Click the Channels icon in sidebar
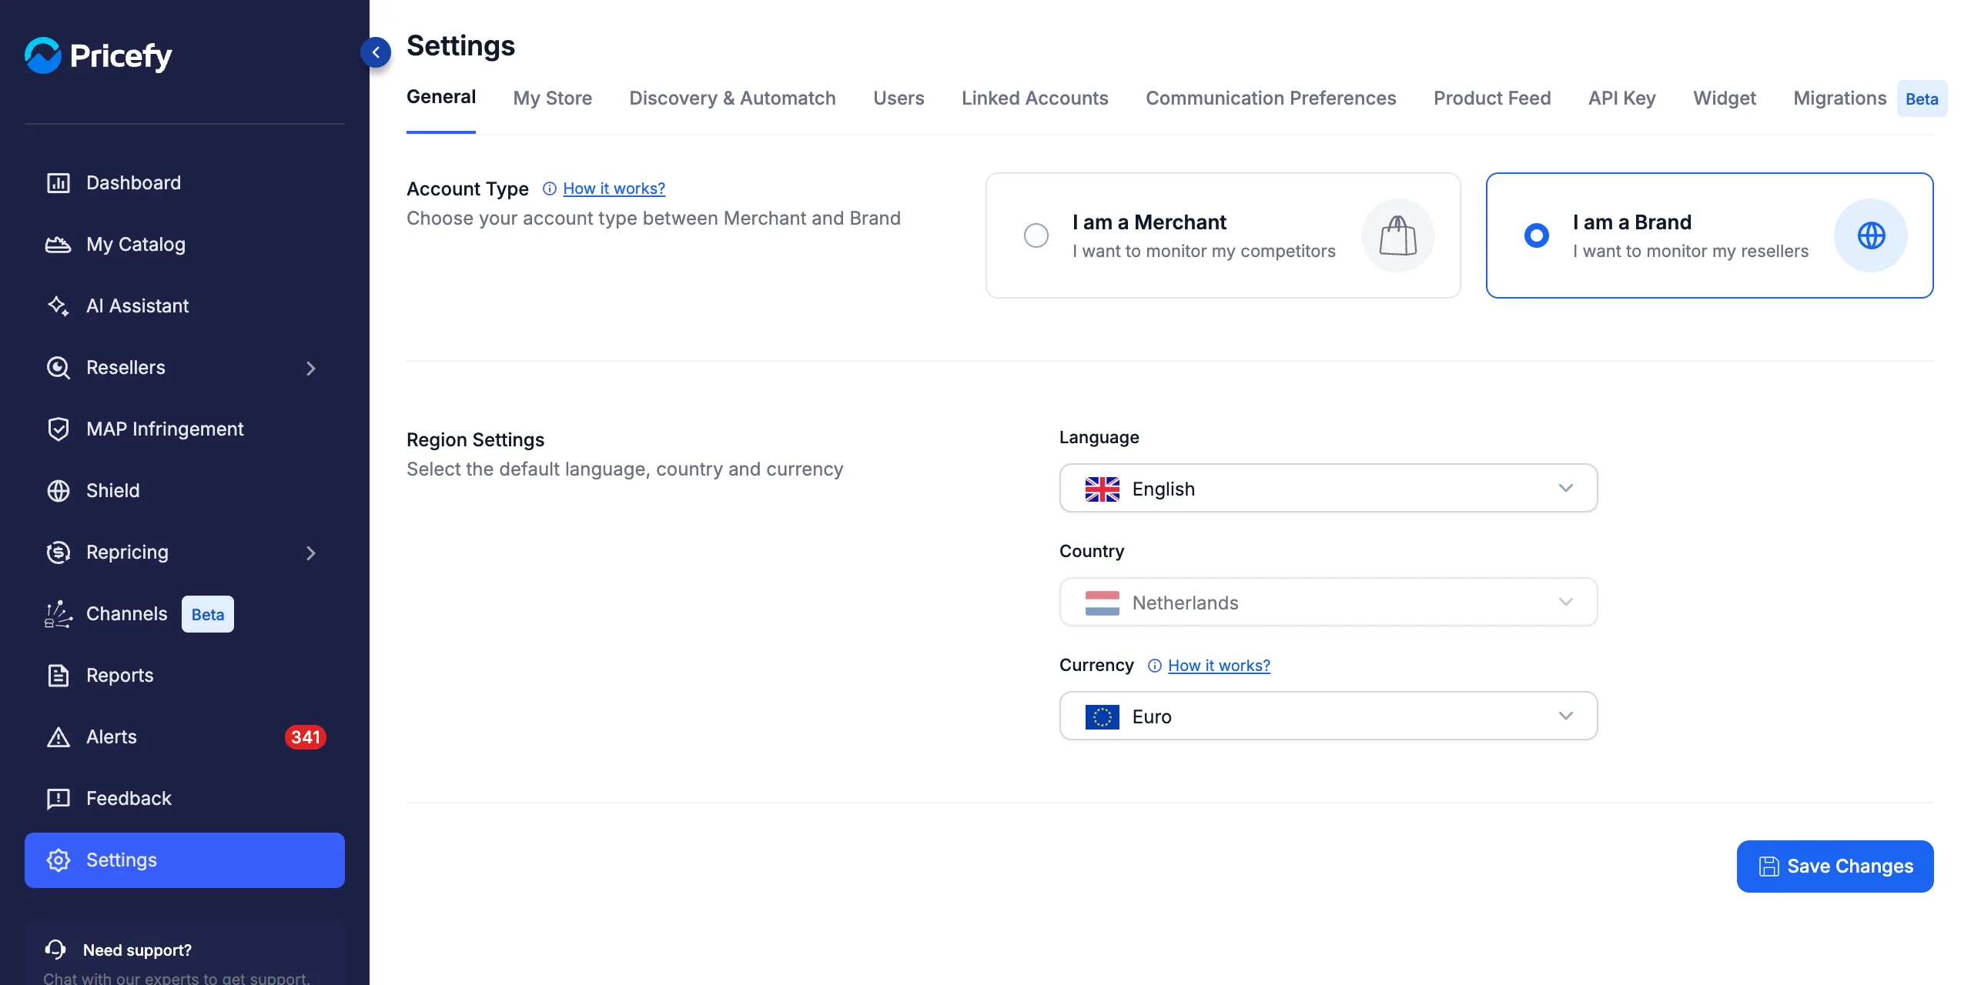 pyautogui.click(x=59, y=614)
